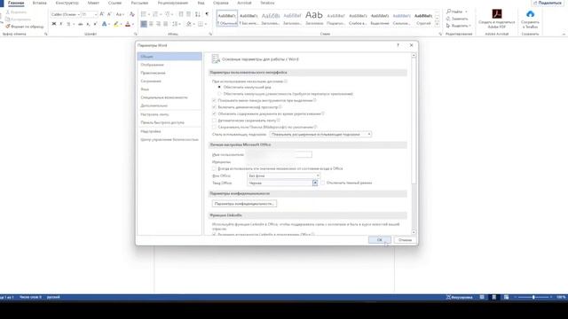Align text right in the ribbon
This screenshot has width=568, height=319.
pos(158,24)
